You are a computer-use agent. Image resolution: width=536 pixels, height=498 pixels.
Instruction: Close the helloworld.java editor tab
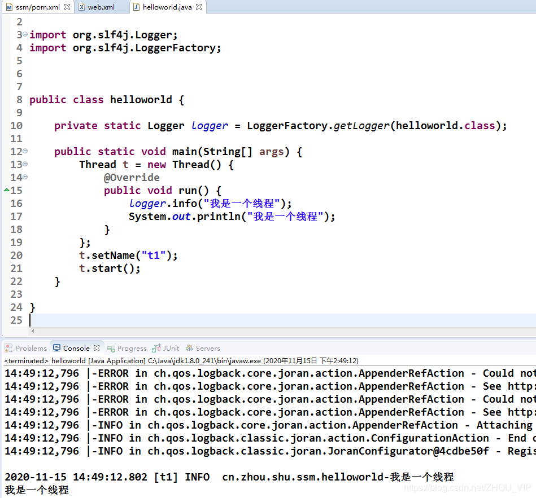point(199,7)
